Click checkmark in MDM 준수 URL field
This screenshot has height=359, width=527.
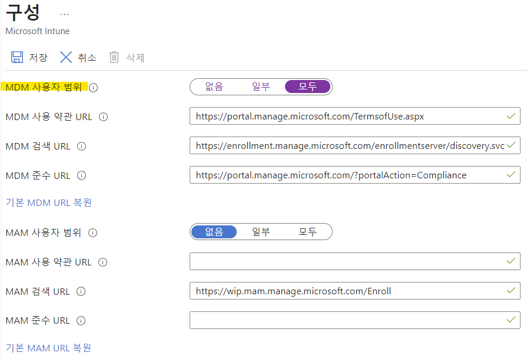pos(511,175)
